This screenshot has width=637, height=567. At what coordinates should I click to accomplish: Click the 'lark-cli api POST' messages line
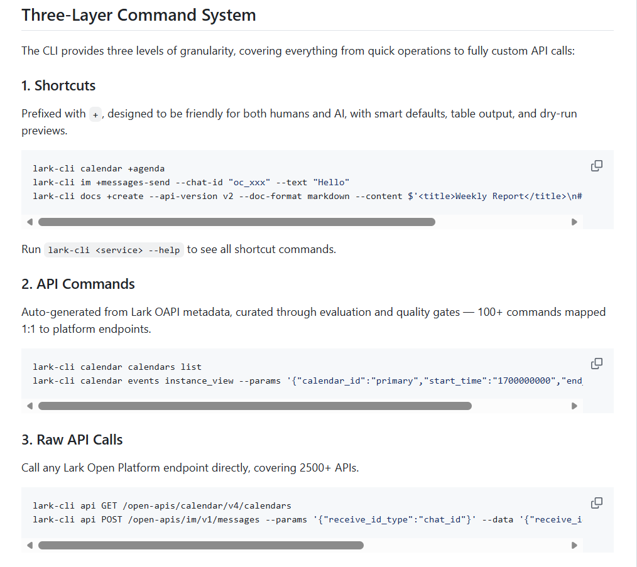point(308,519)
